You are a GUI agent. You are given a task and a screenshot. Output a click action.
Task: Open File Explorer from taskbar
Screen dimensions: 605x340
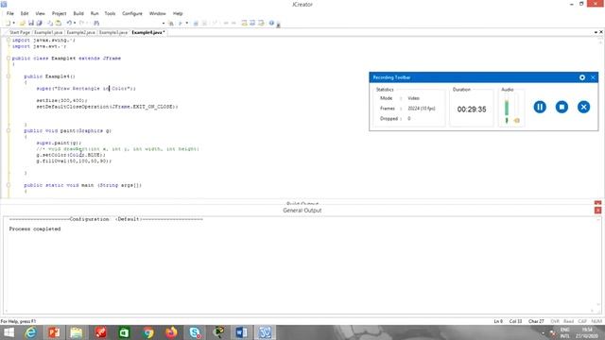(77, 332)
